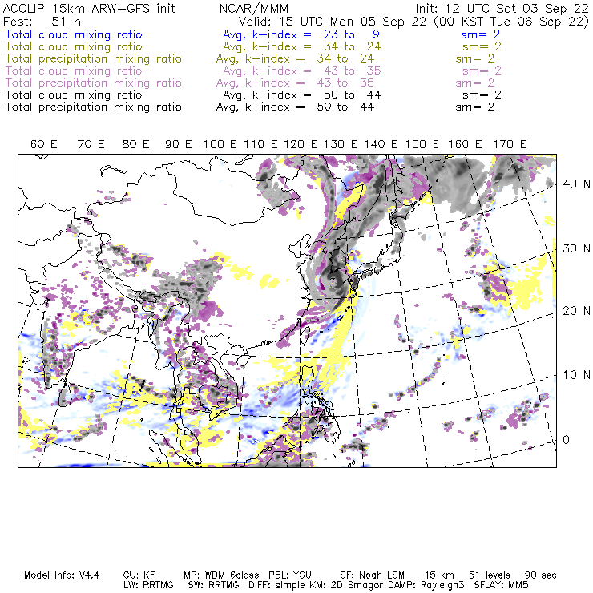
Task: Click the 'SW: RRTMG' setting
Action: [213, 586]
